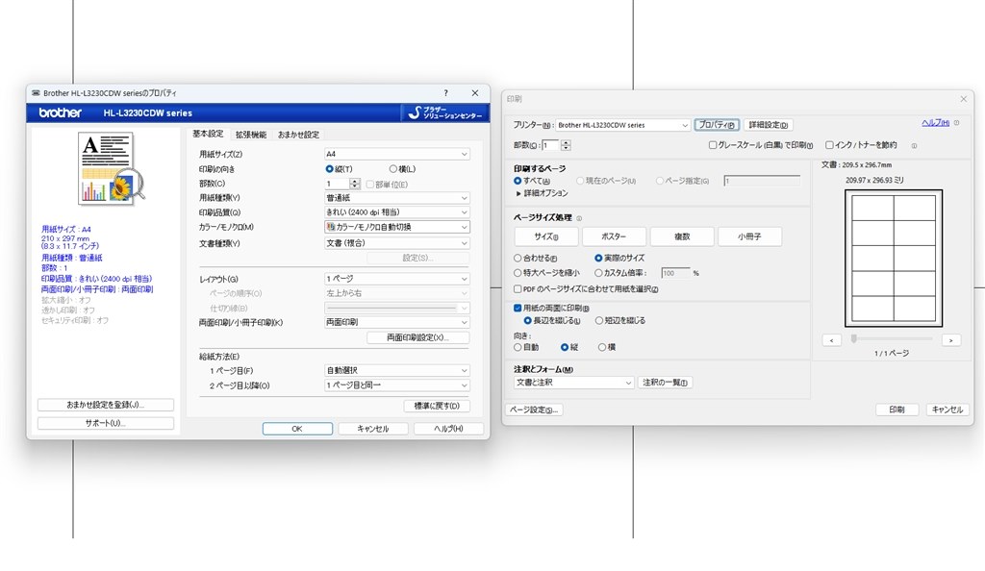Click the help question mark in the title bar
Viewport: 985px width, 571px height.
(x=445, y=92)
